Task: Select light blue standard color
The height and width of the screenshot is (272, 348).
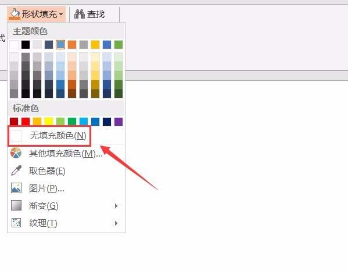Action: click(x=84, y=122)
